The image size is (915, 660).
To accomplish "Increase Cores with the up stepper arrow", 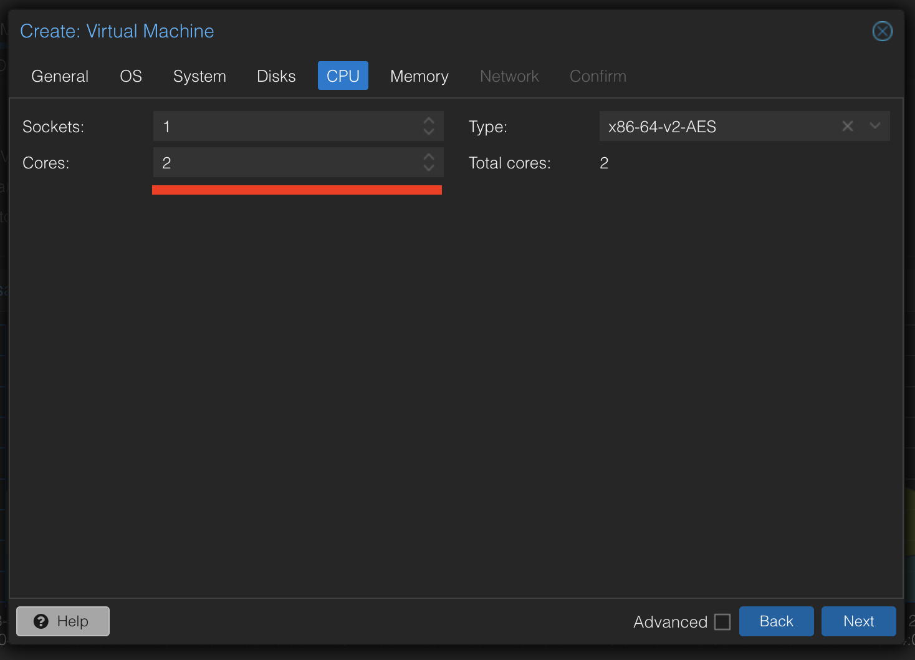I will (429, 157).
